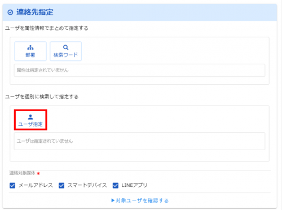Viewport: 282px width, 210px height.
Task: Click the 連絡対象媒体 label
Action: (x=23, y=173)
